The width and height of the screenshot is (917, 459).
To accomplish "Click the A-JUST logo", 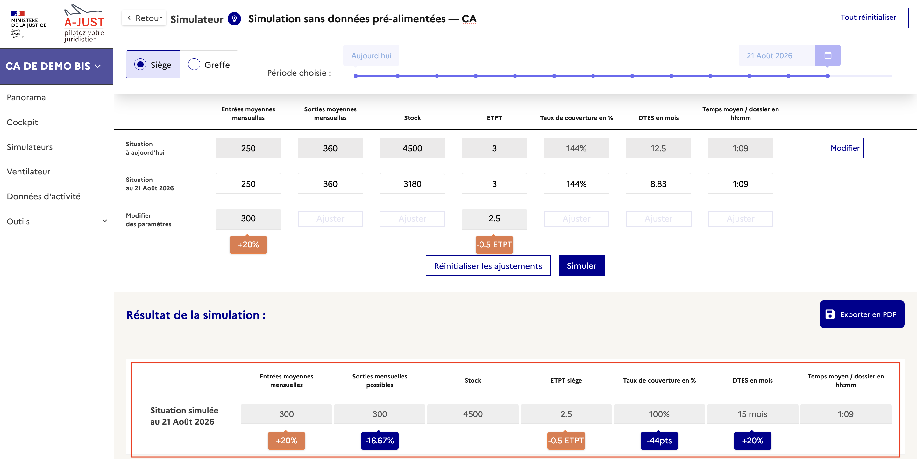I will click(x=84, y=24).
